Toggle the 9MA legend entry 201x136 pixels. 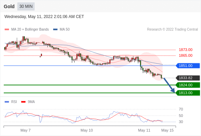pos(28,102)
